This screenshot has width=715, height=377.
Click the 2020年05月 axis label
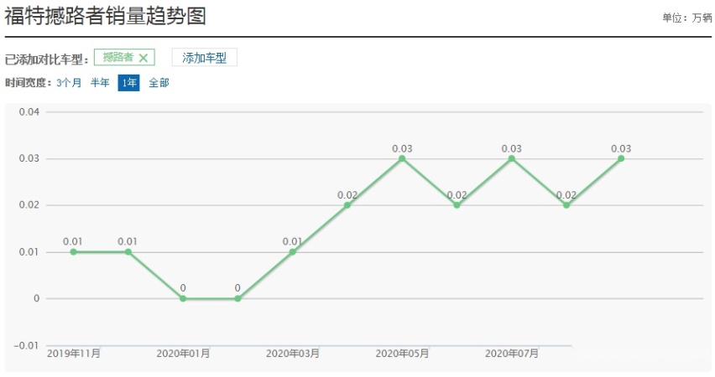[x=402, y=354]
